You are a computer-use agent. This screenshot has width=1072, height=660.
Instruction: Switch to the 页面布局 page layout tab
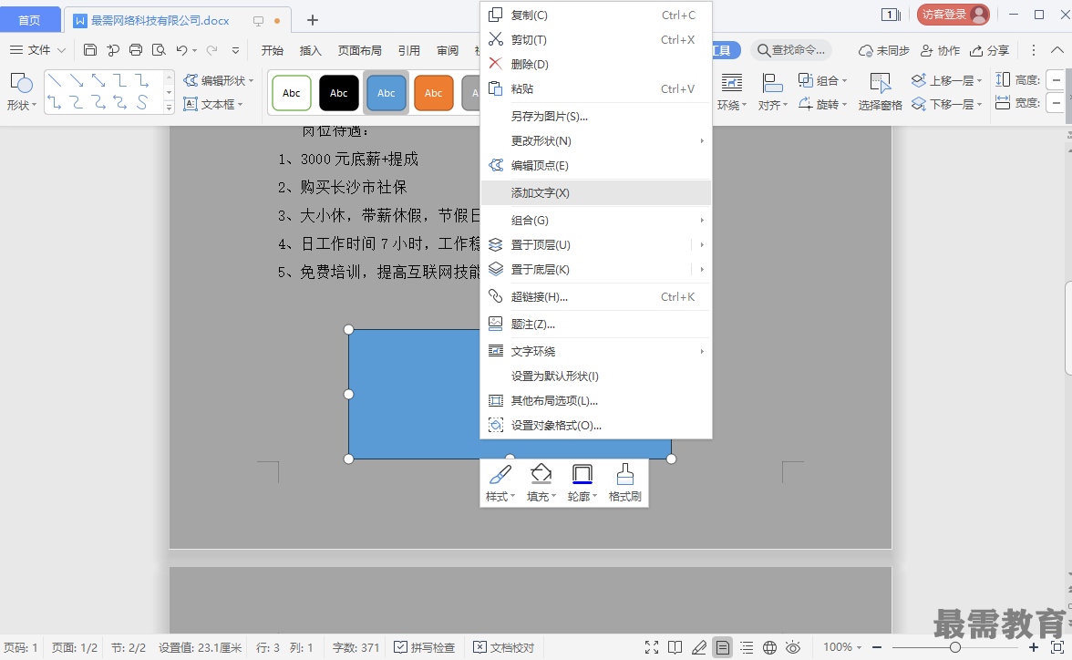point(359,50)
